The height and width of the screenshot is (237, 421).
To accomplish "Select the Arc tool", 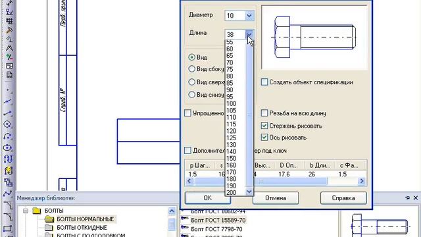I will (8, 136).
